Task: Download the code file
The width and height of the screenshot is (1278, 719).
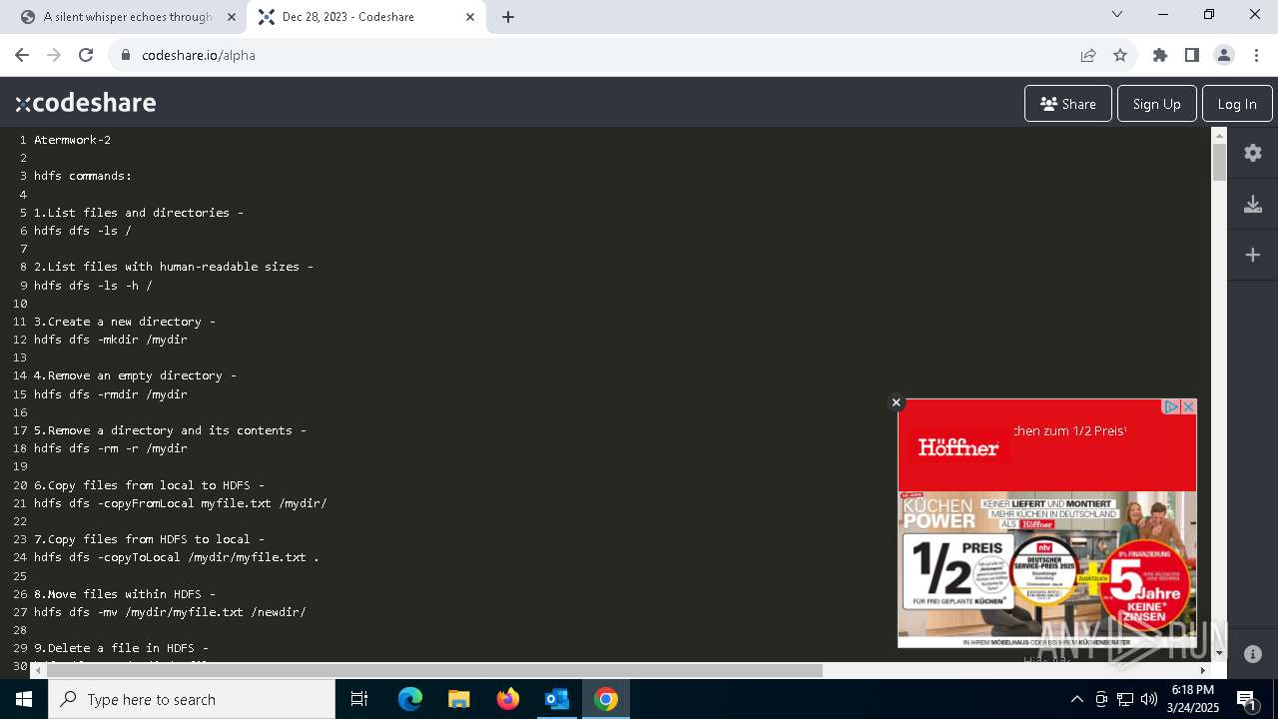Action: point(1253,204)
